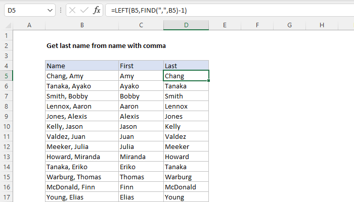
Task: Select cell with first name Miranda
Action: tap(141, 157)
